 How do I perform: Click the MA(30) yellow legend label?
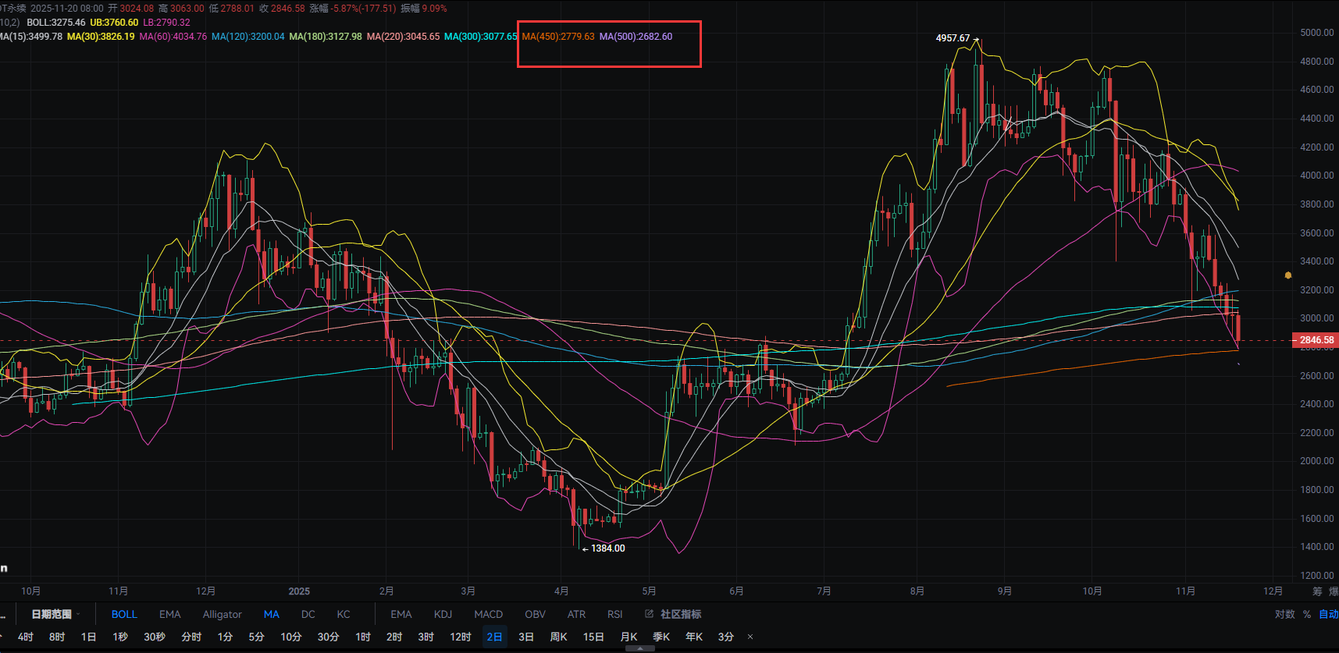(x=101, y=37)
